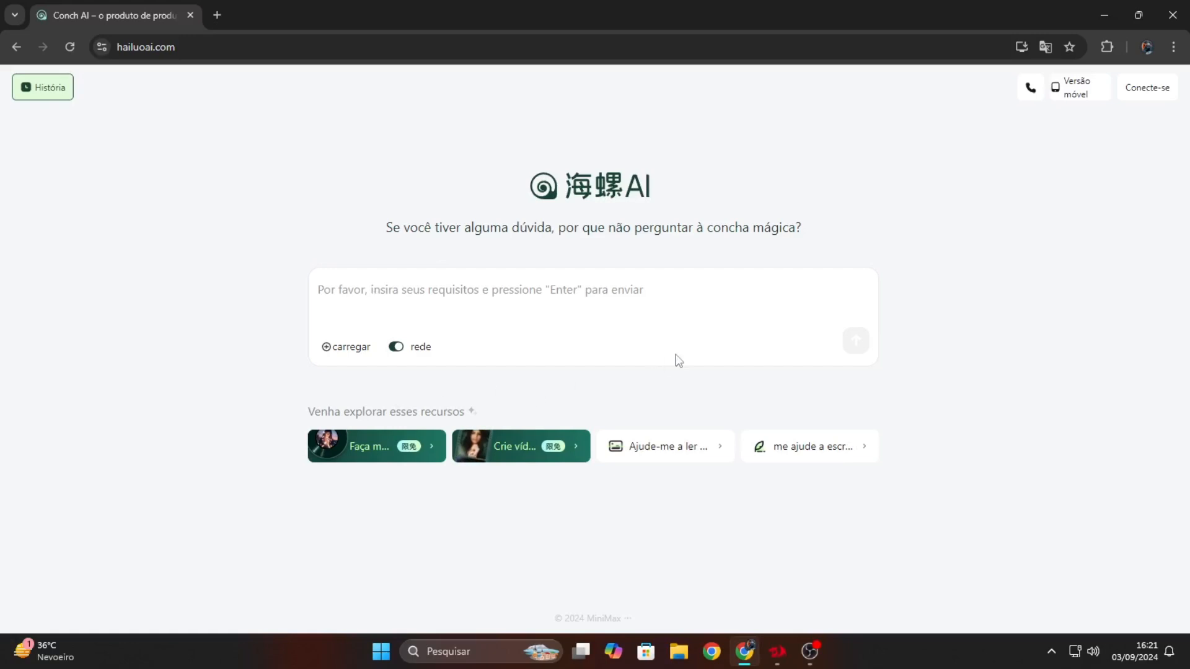Click the Conecte-se login button
This screenshot has width=1190, height=669.
tap(1147, 87)
